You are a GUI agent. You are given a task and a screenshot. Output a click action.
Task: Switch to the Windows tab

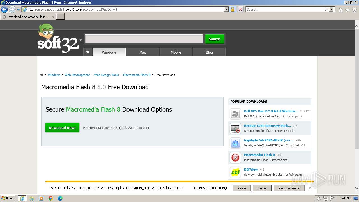point(109,52)
